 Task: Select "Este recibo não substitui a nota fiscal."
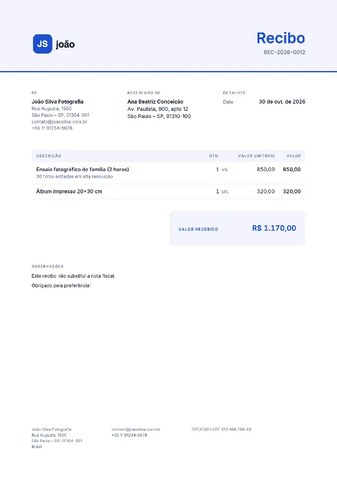(73, 276)
